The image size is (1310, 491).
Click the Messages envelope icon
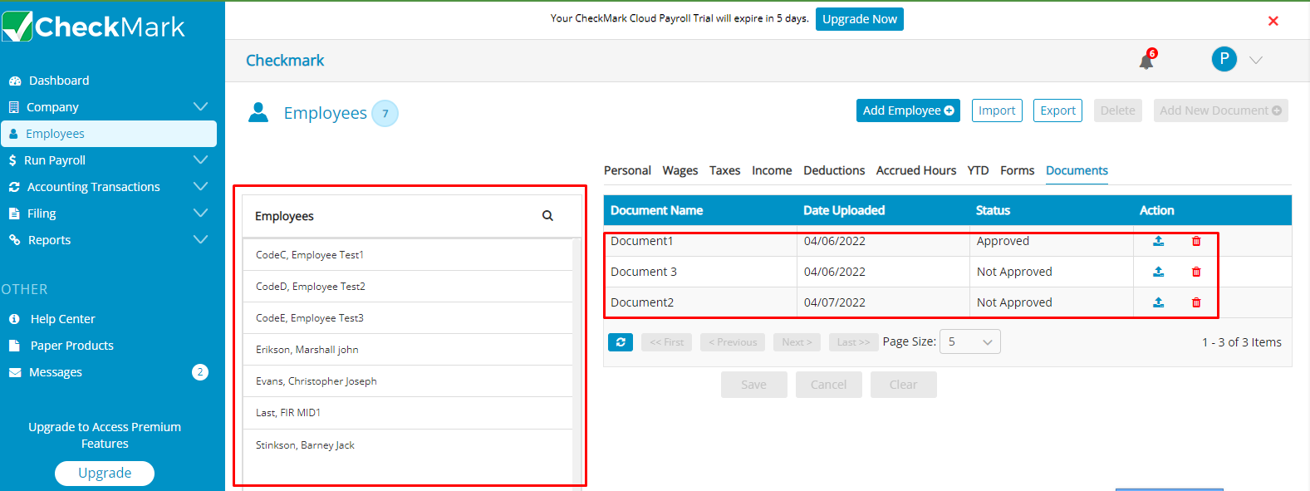click(15, 373)
